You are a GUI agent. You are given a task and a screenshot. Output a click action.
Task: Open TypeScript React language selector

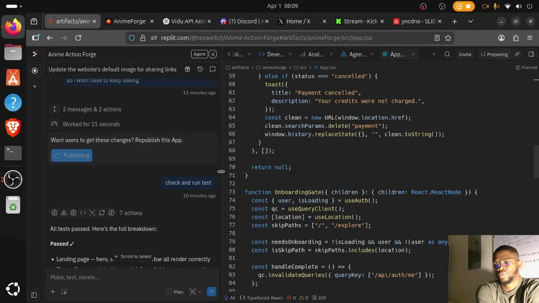tap(261, 298)
